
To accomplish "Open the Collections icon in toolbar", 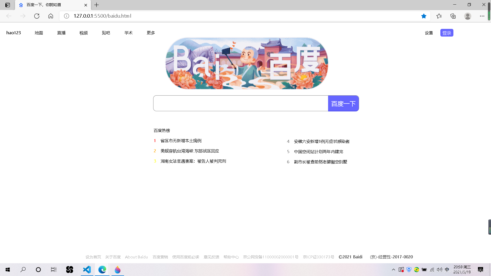I will (453, 16).
